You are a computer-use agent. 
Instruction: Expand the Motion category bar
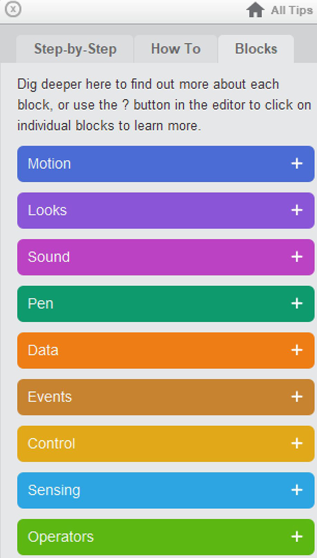point(166,164)
